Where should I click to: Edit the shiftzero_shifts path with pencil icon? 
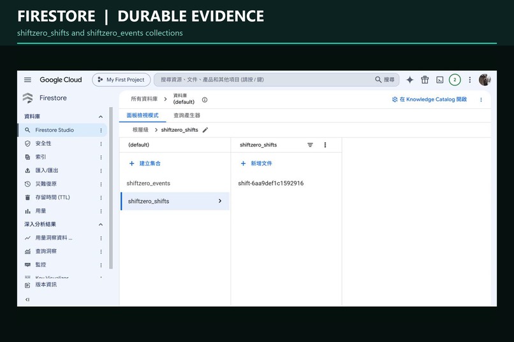pos(205,131)
